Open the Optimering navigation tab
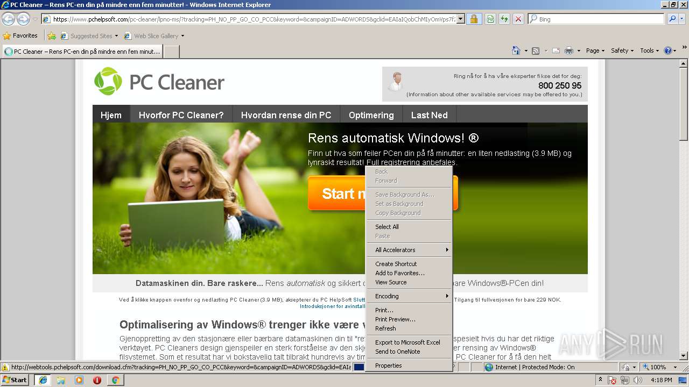 click(x=371, y=114)
